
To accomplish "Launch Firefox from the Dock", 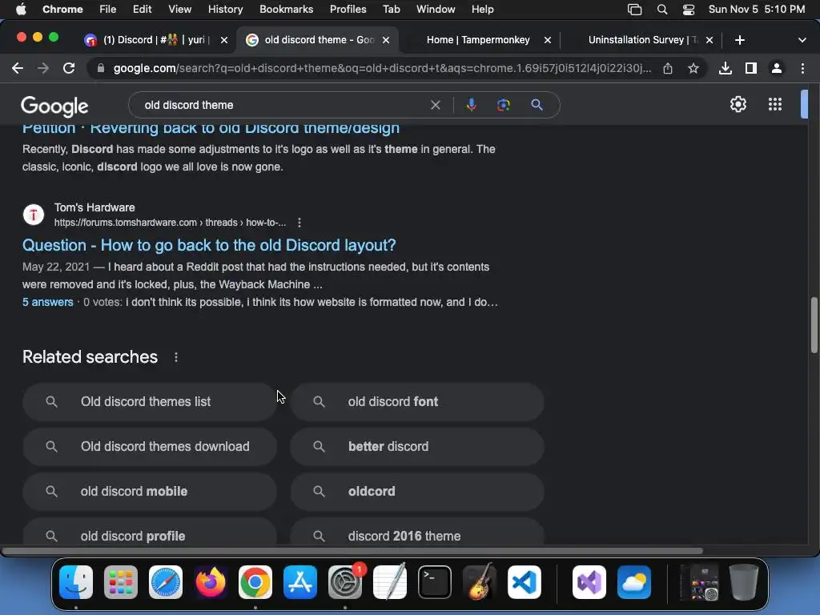I will (x=211, y=582).
